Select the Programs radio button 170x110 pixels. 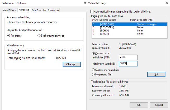click(x=9, y=36)
